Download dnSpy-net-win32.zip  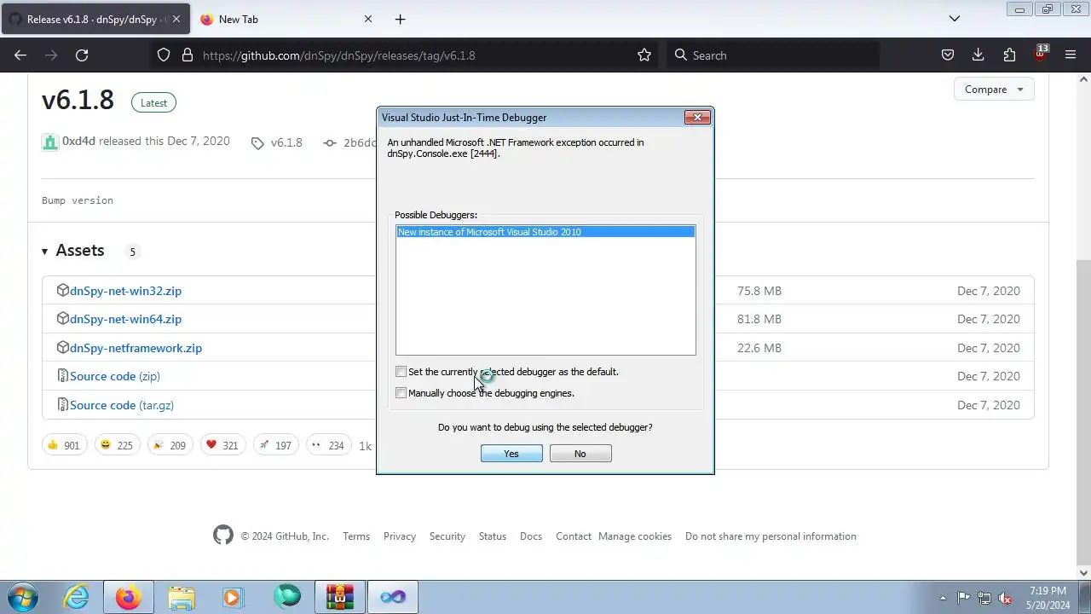[125, 291]
